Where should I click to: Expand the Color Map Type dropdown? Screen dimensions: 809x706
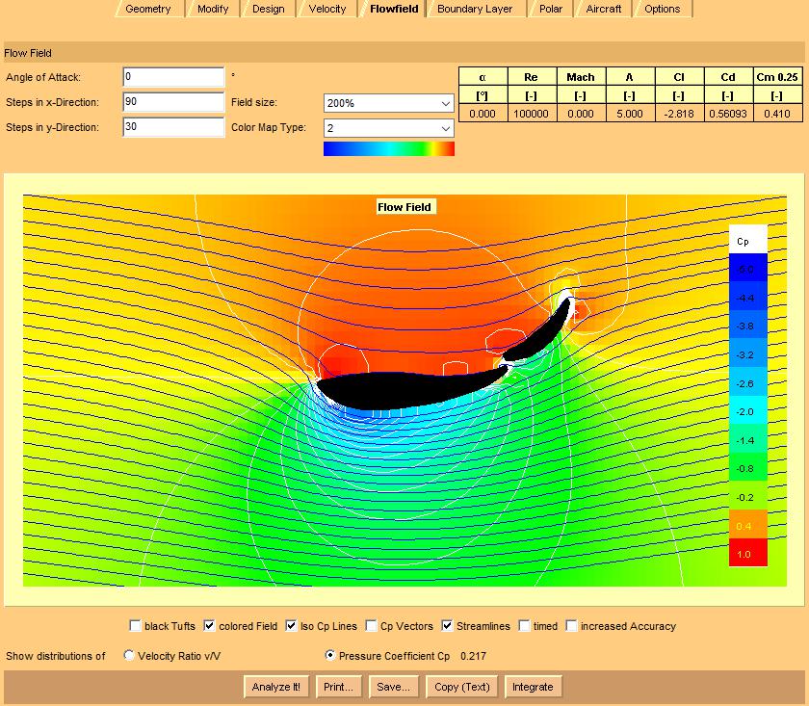(388, 128)
